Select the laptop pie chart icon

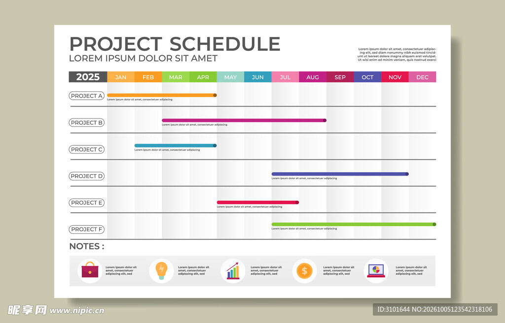coord(376,271)
